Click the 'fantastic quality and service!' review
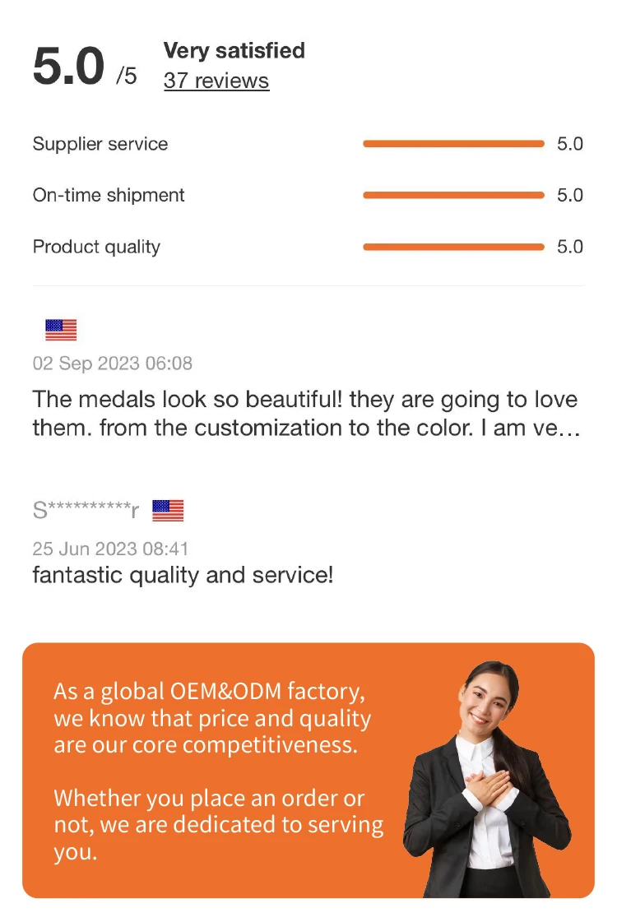617x922 pixels. (x=183, y=574)
